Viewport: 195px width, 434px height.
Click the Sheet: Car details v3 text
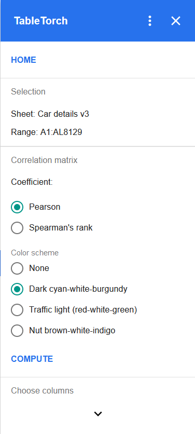pos(50,114)
